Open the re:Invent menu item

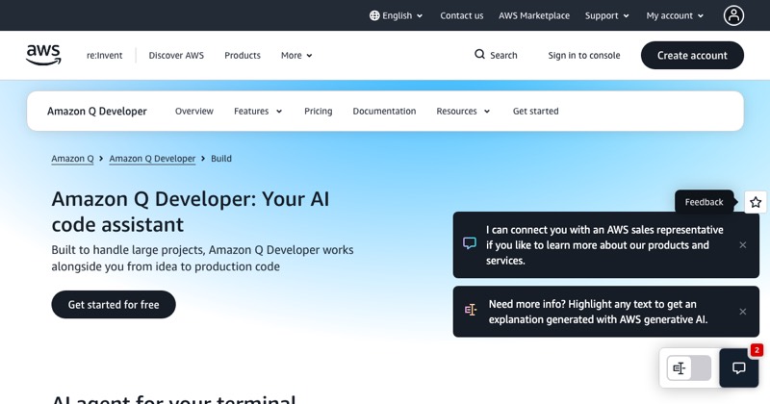click(x=105, y=56)
